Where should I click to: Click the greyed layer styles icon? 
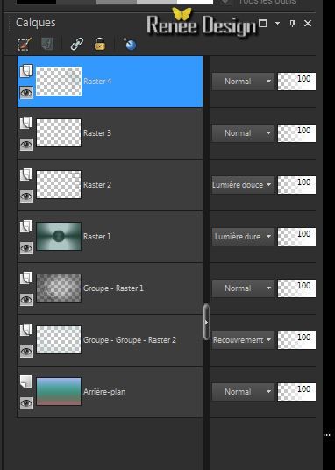[47, 45]
